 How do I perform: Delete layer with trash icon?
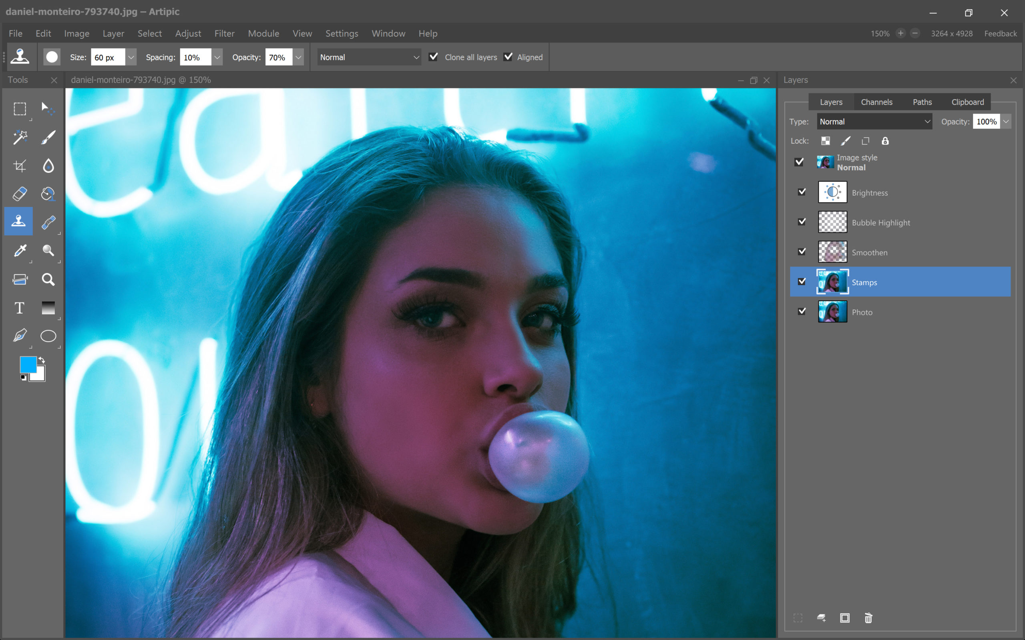tap(868, 618)
